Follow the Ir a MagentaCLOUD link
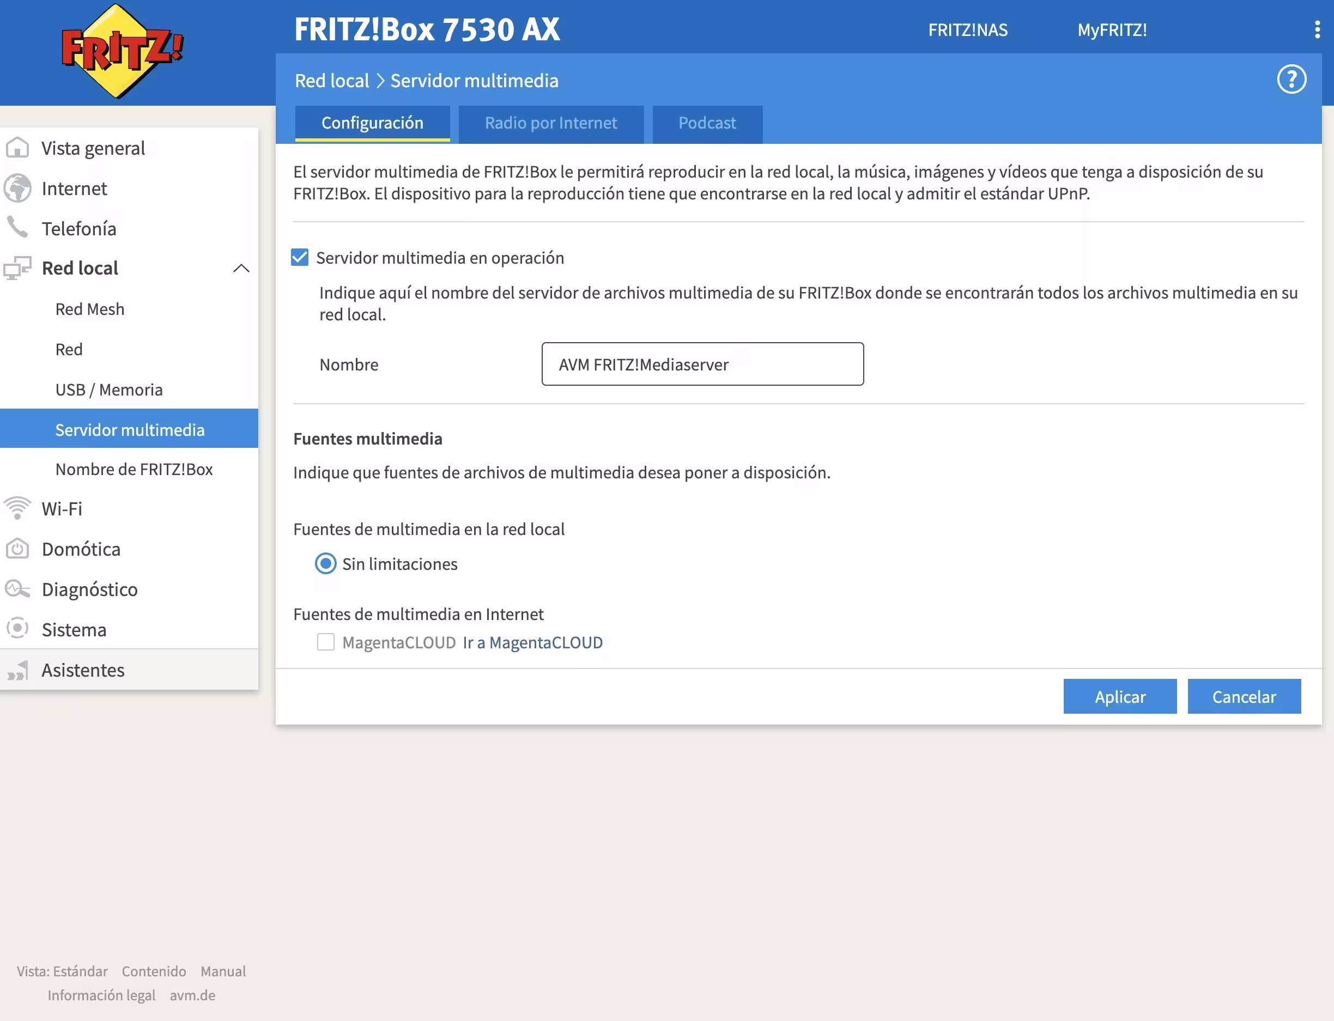Viewport: 1334px width, 1021px height. coord(533,642)
